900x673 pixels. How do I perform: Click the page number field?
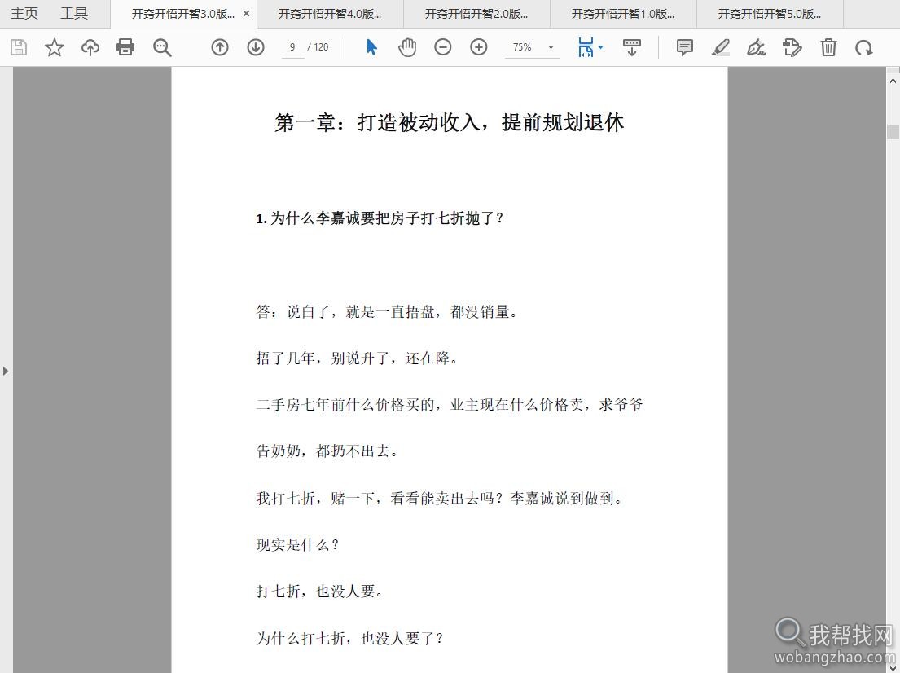(x=292, y=47)
